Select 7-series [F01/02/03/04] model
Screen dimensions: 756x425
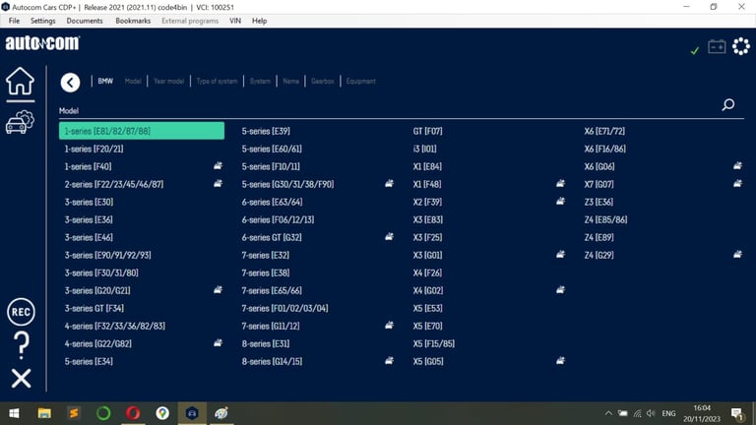click(284, 308)
